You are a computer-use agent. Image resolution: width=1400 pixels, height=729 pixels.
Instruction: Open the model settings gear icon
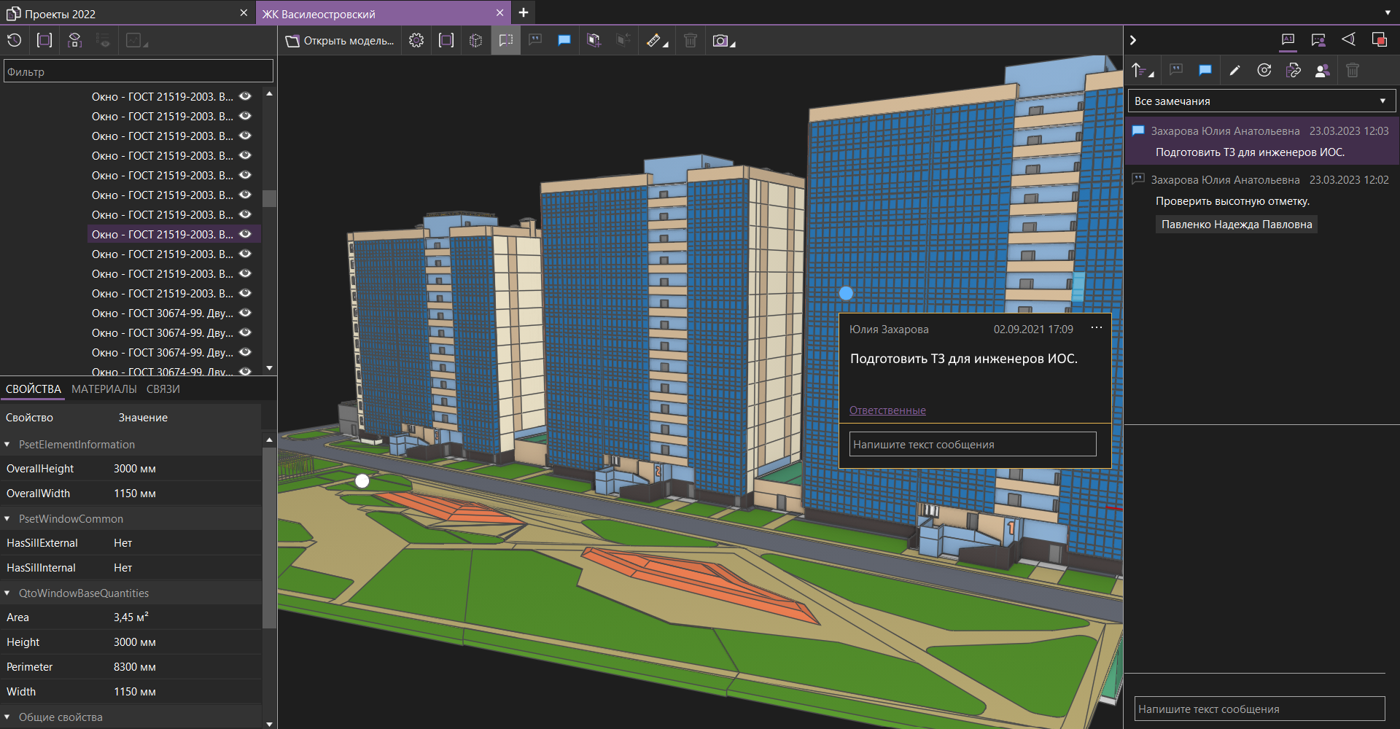(416, 41)
